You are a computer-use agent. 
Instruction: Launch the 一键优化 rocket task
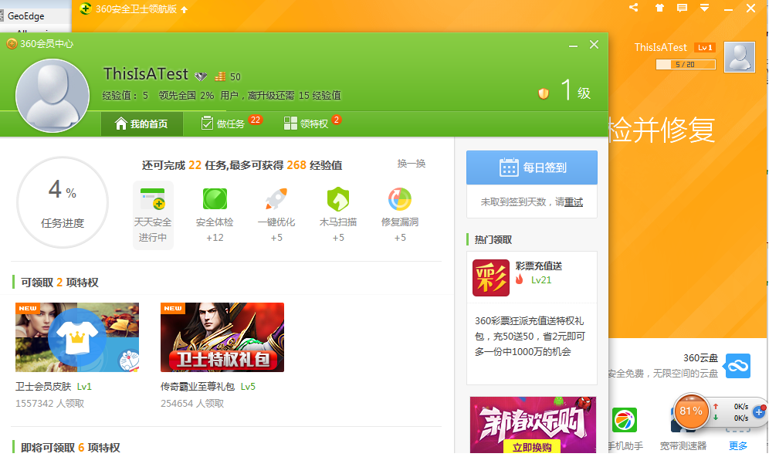coord(276,199)
